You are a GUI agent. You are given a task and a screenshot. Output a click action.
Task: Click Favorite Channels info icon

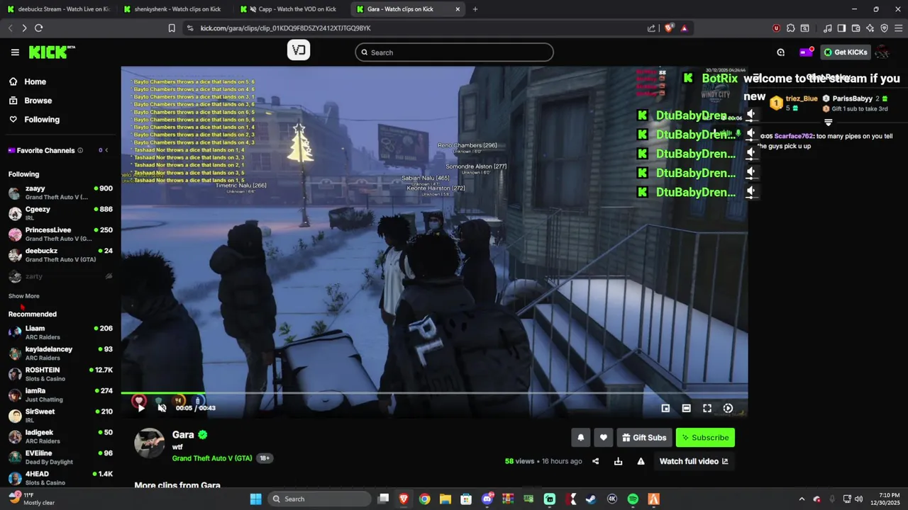pyautogui.click(x=80, y=150)
